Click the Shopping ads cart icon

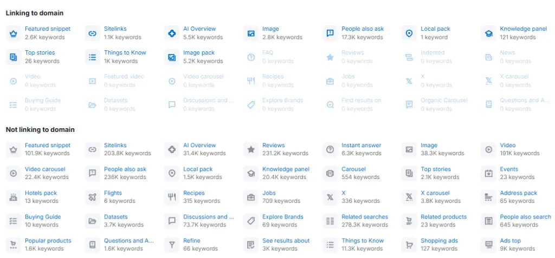409,245
